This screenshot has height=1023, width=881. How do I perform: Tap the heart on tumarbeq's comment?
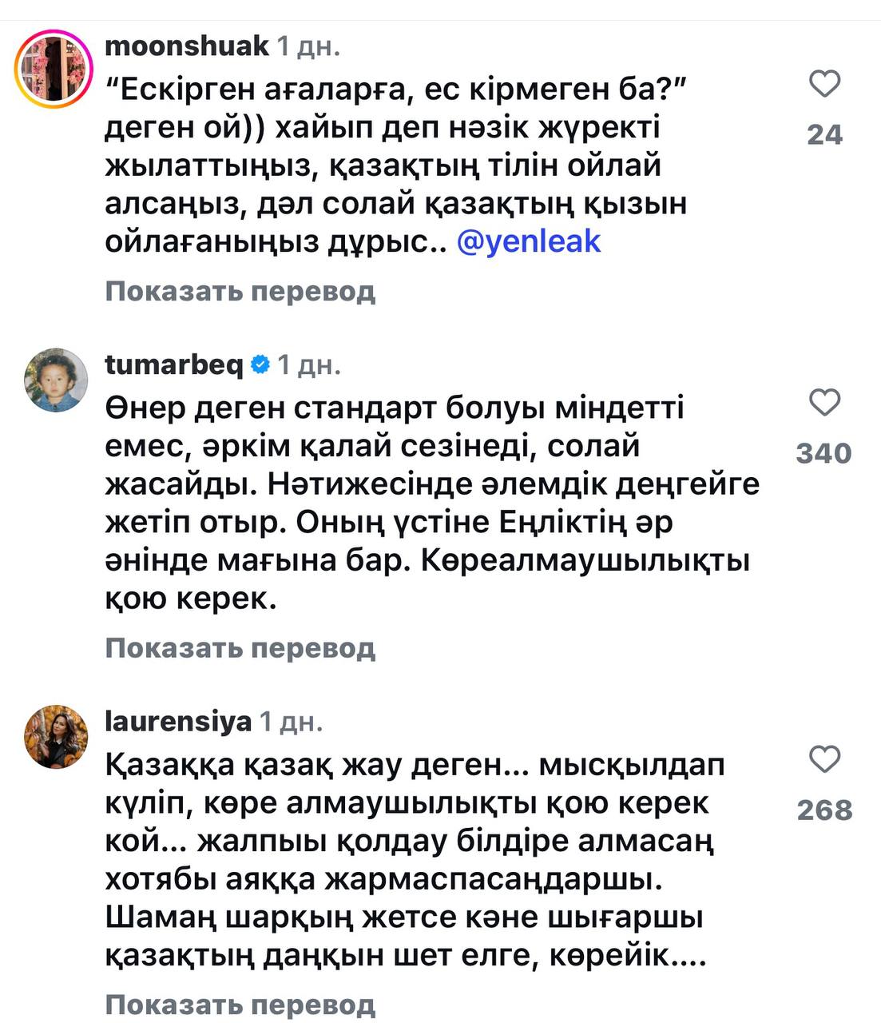coord(824,403)
